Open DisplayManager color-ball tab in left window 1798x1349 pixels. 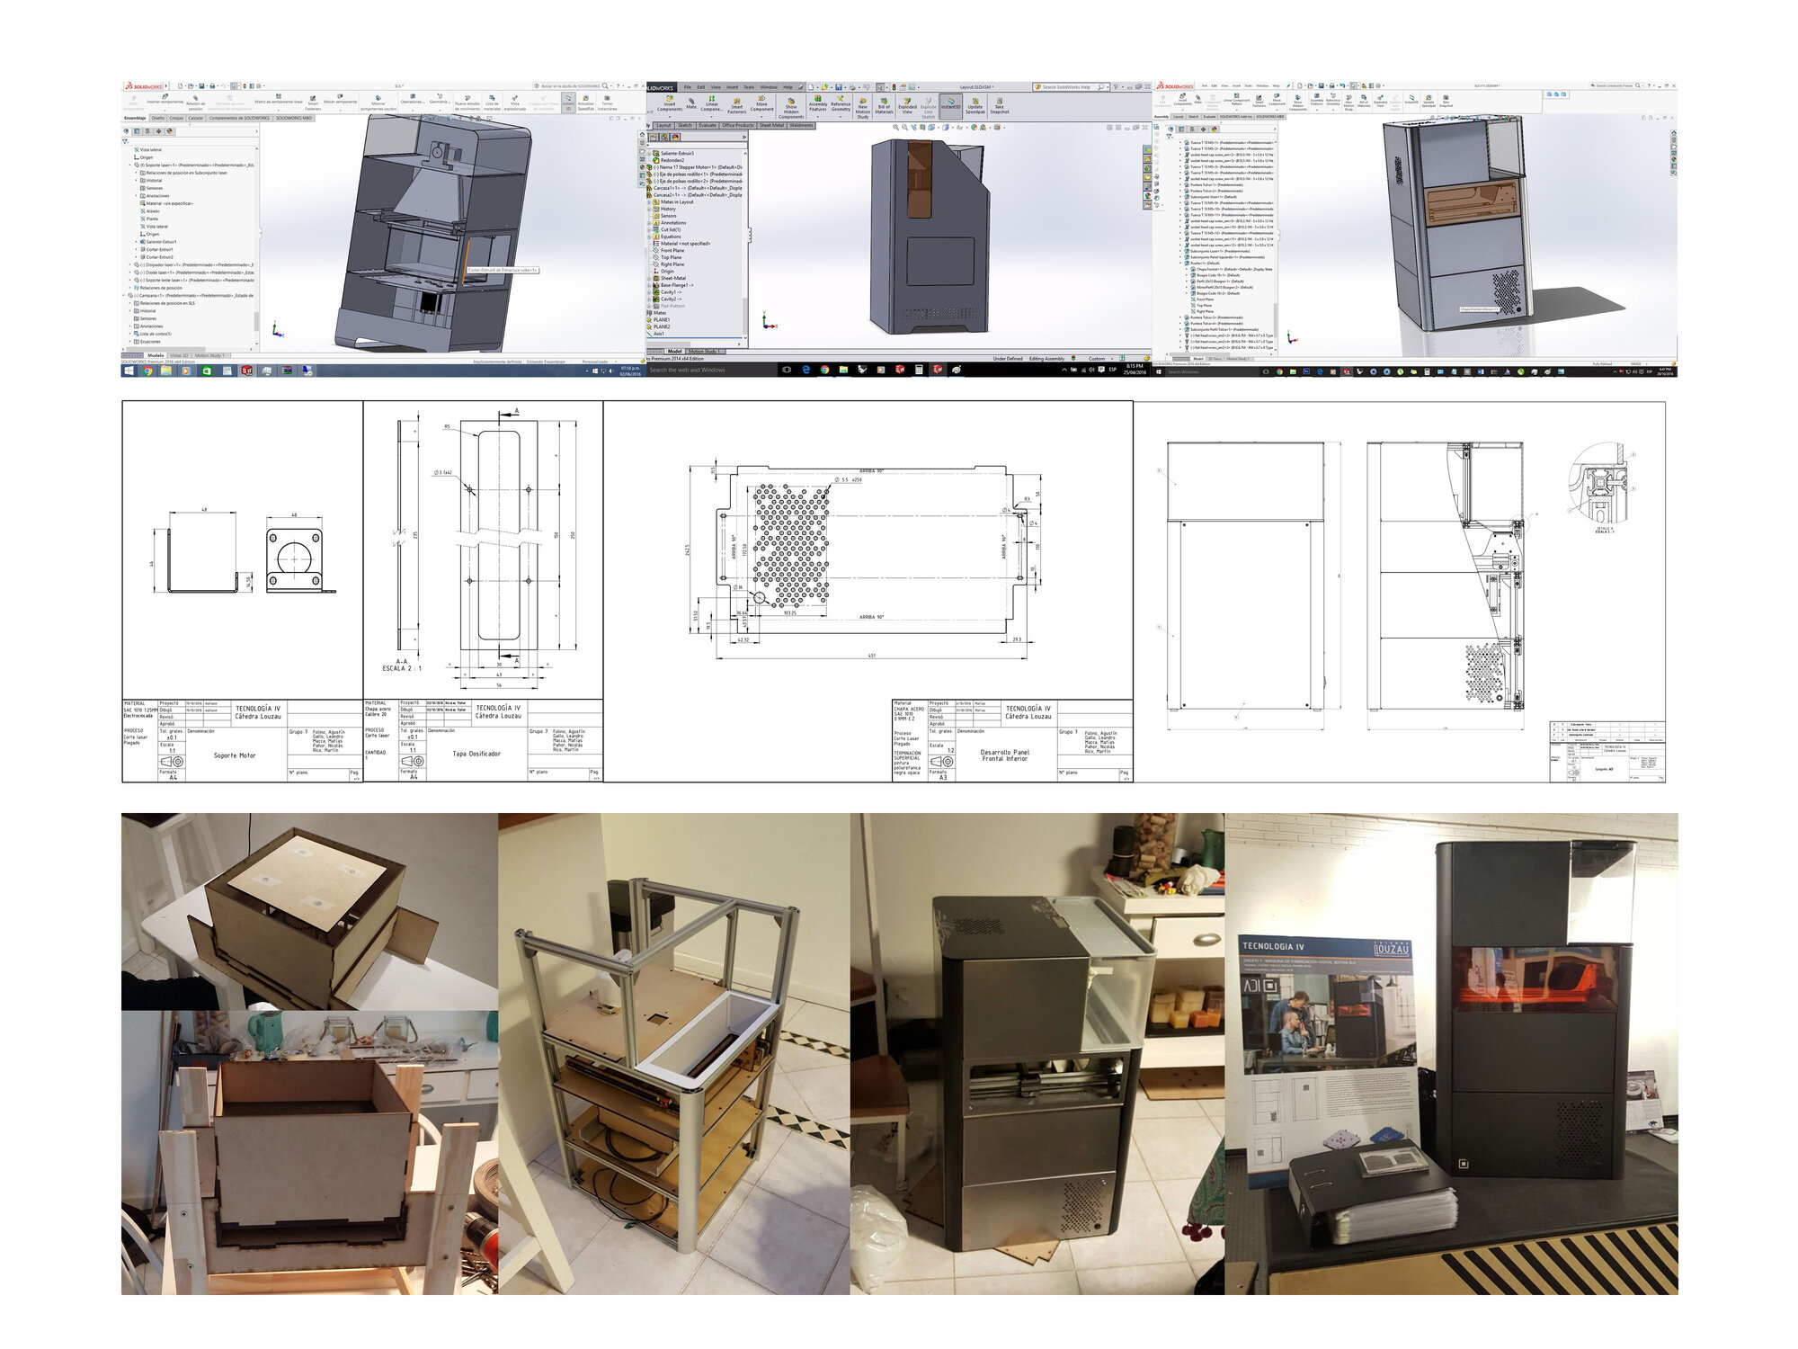pyautogui.click(x=170, y=131)
